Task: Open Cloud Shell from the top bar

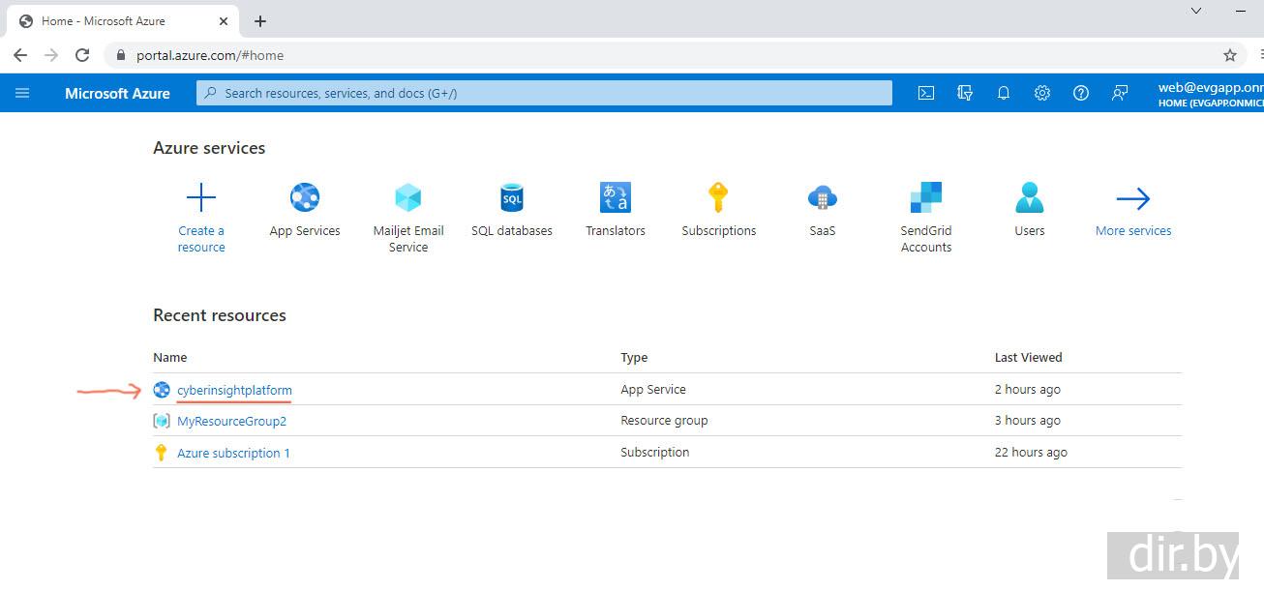Action: (926, 93)
